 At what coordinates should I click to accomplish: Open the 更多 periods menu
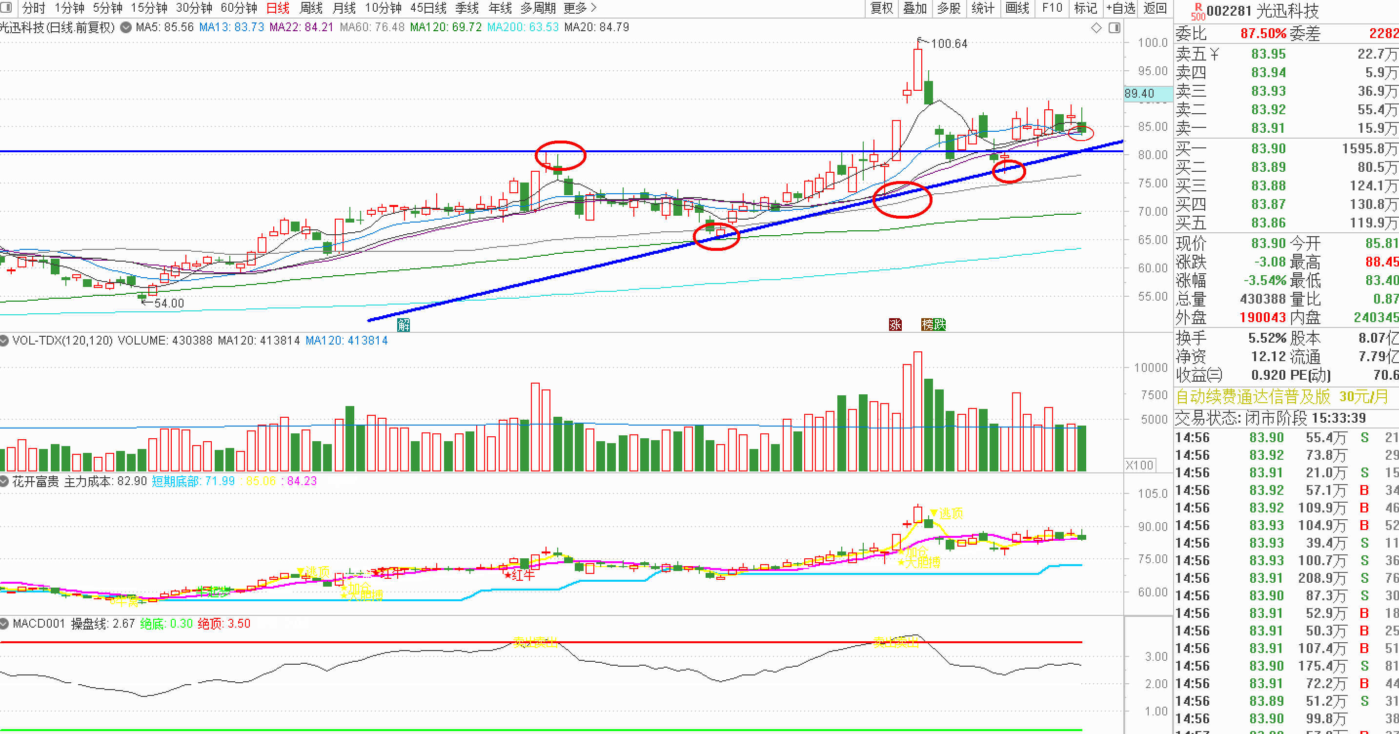tap(580, 8)
